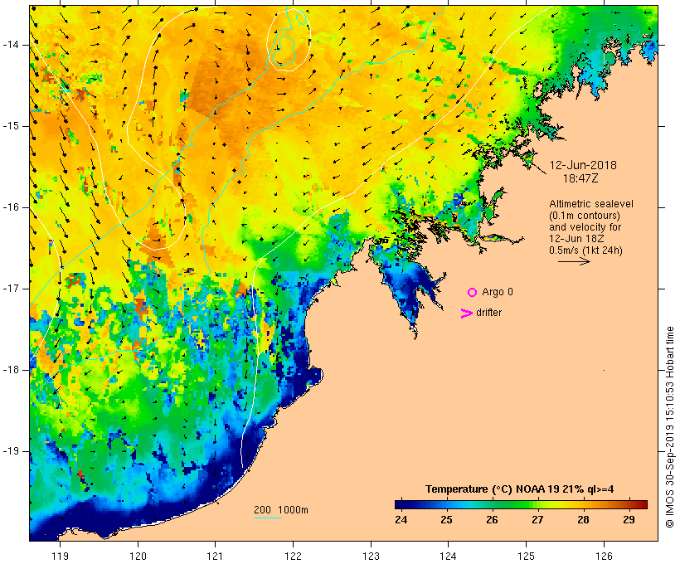This screenshot has height=564, width=680.
Task: Click longitude axis label 120
Action: click(x=138, y=556)
